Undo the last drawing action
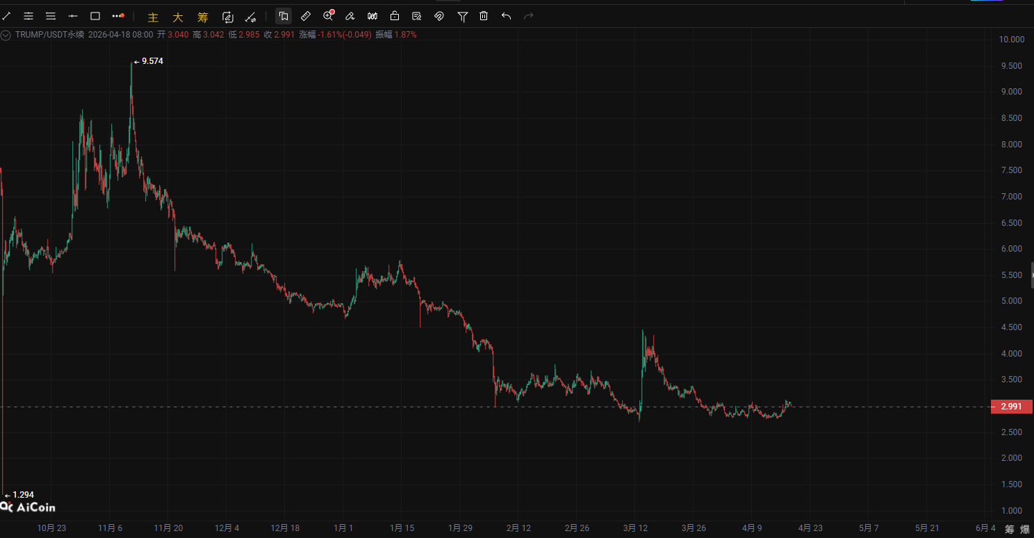1034x538 pixels. (x=506, y=16)
